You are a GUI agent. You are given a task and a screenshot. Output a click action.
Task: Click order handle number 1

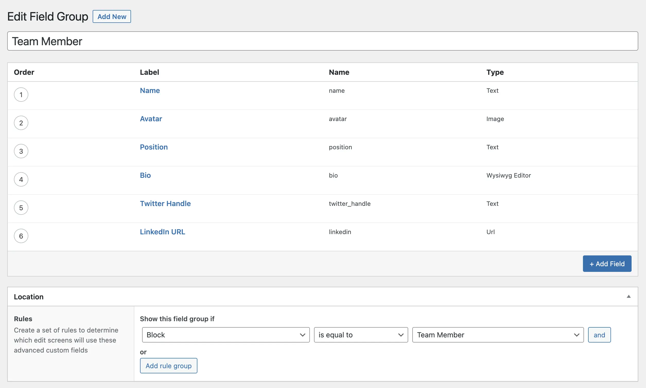[x=21, y=95]
